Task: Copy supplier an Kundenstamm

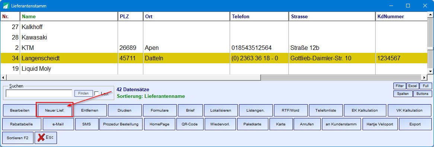Action: tap(342, 124)
